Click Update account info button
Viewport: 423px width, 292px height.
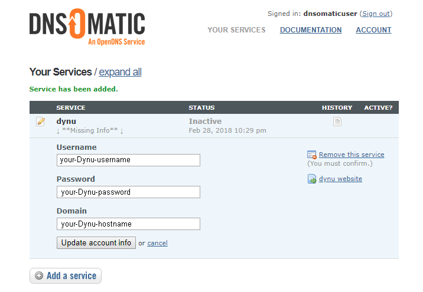point(96,242)
